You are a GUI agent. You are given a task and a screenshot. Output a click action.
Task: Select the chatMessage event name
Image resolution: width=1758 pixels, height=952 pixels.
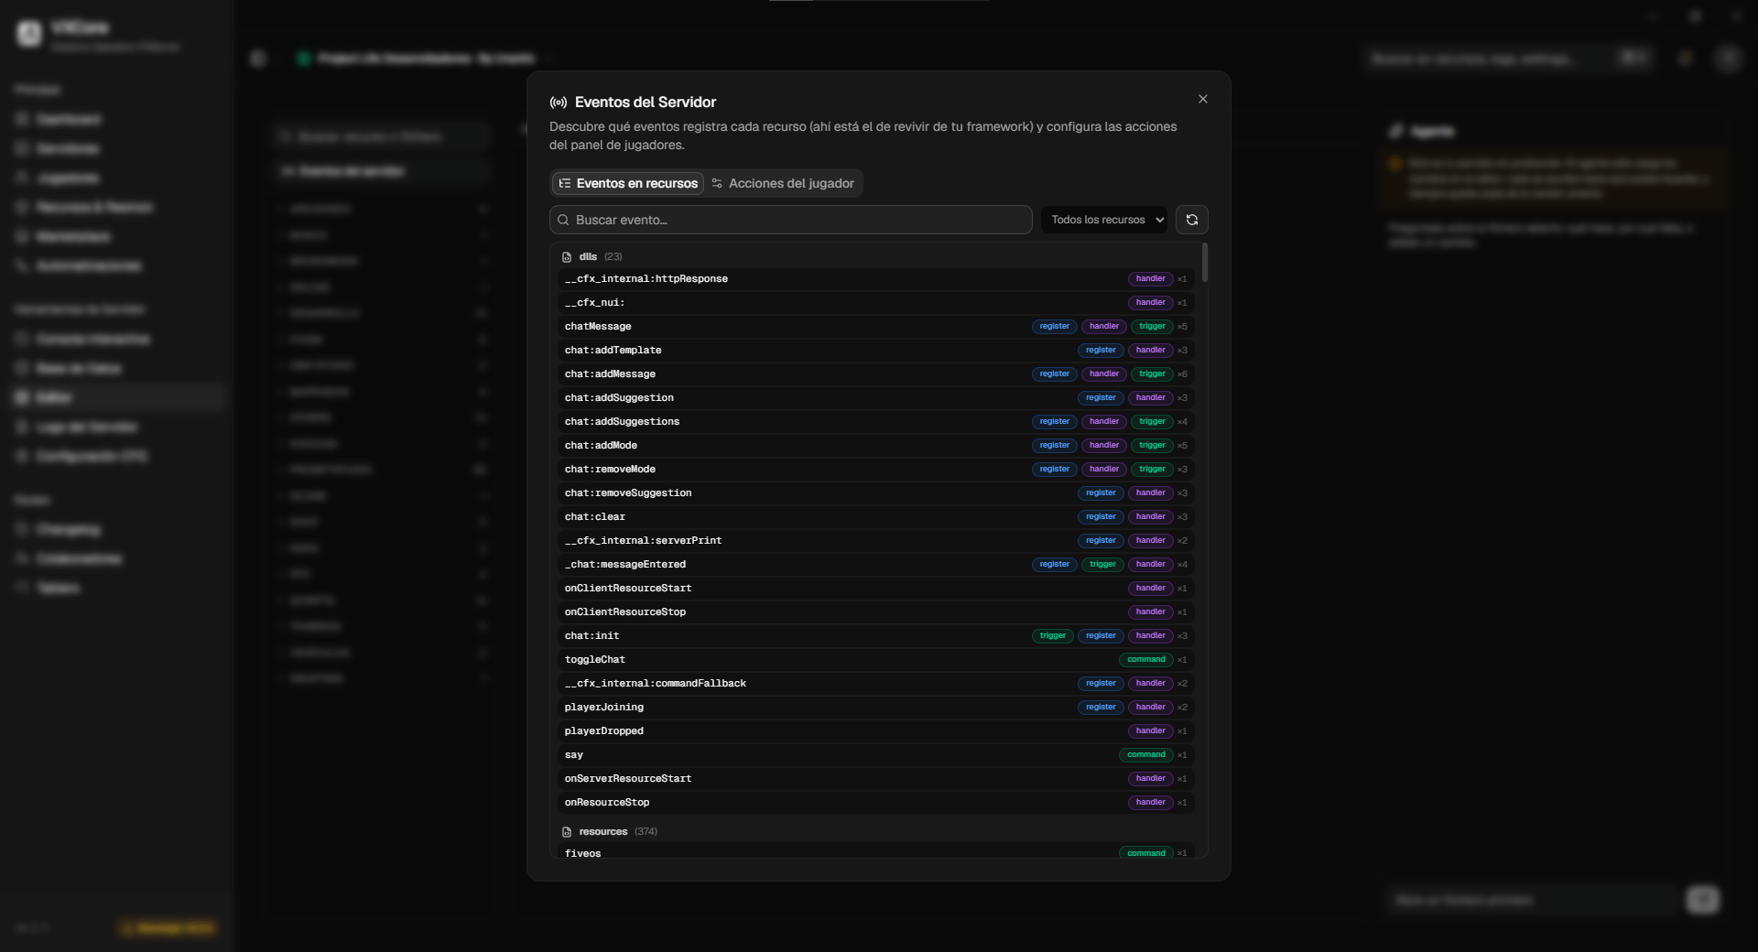coord(598,326)
